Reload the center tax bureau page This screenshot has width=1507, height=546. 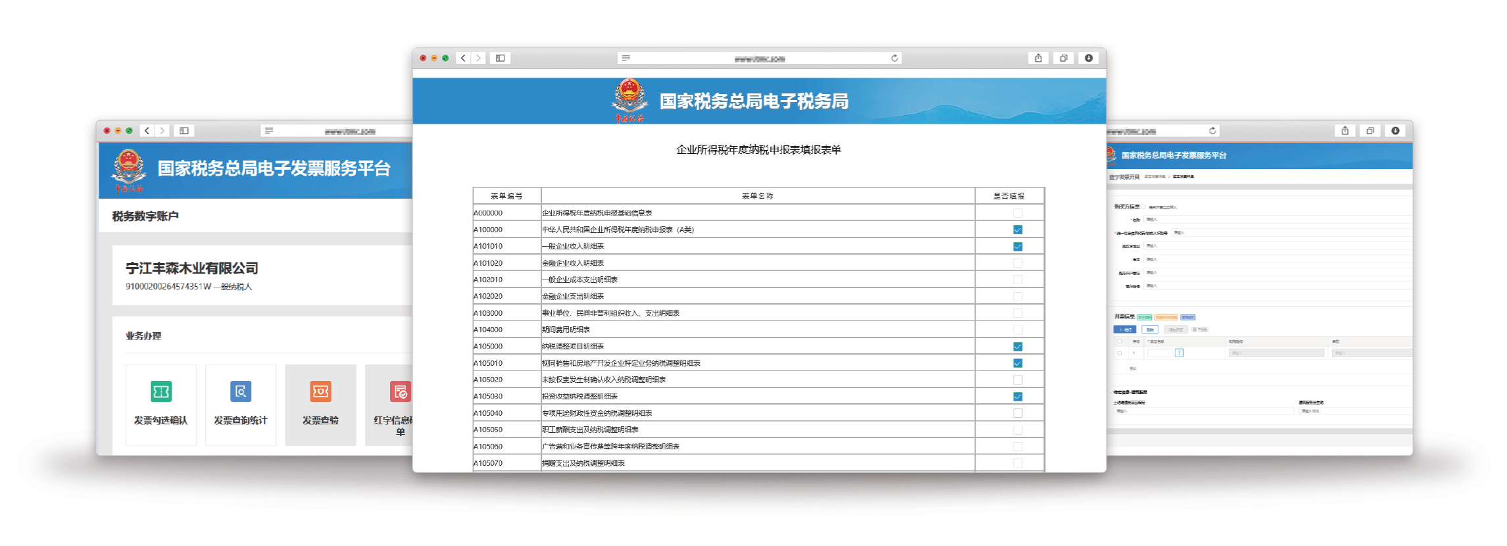895,59
